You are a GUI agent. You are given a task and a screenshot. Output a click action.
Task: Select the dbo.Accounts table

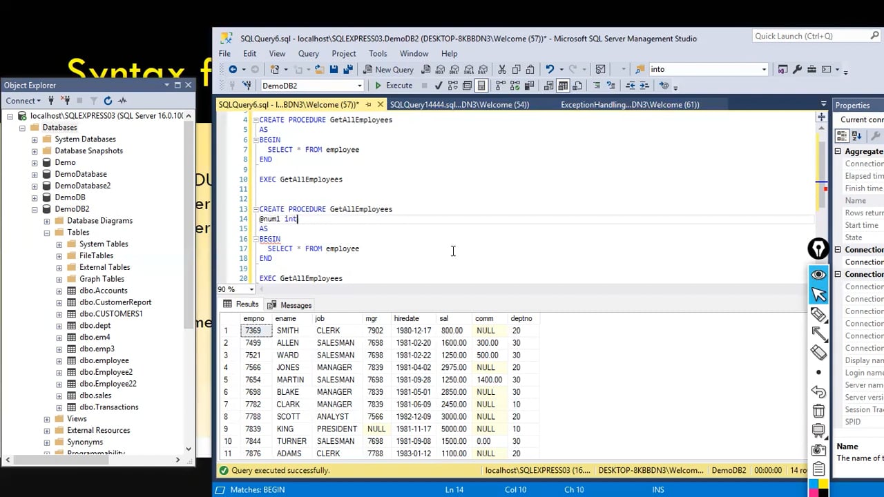[103, 291]
